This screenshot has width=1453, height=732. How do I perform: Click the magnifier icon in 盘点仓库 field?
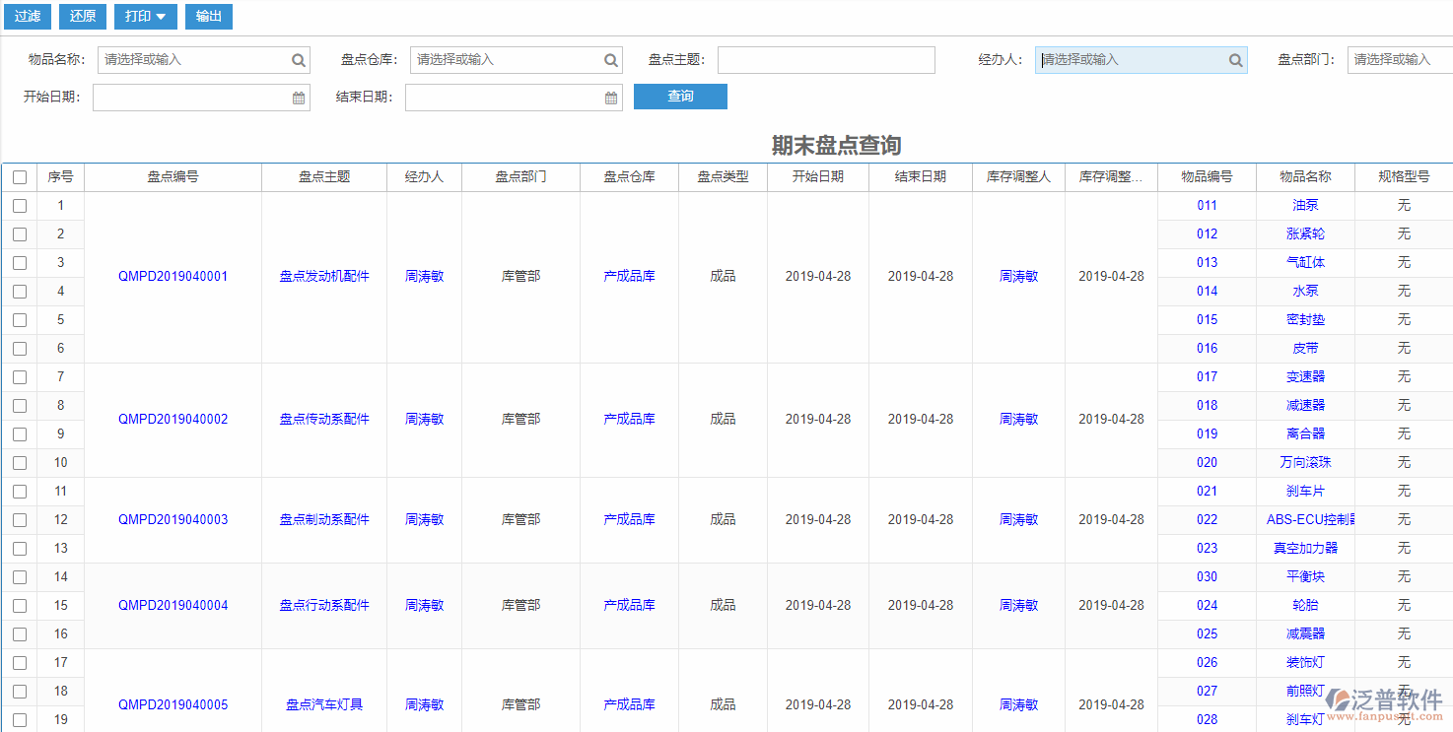click(x=610, y=60)
